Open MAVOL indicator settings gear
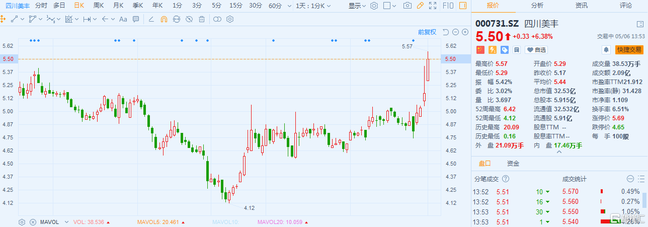 pos(22,222)
